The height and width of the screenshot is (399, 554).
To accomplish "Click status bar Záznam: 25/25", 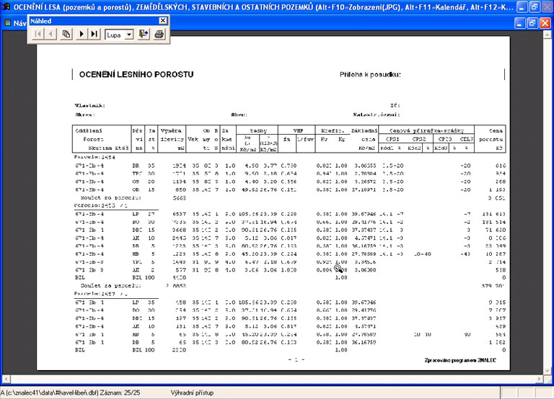I will pos(120,393).
